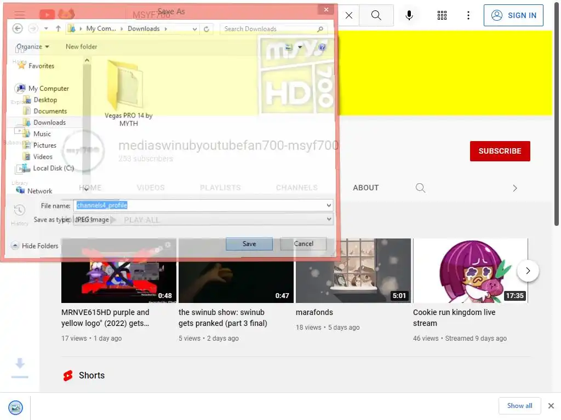Expand the address path dropdown
This screenshot has width=561, height=420.
(194, 29)
